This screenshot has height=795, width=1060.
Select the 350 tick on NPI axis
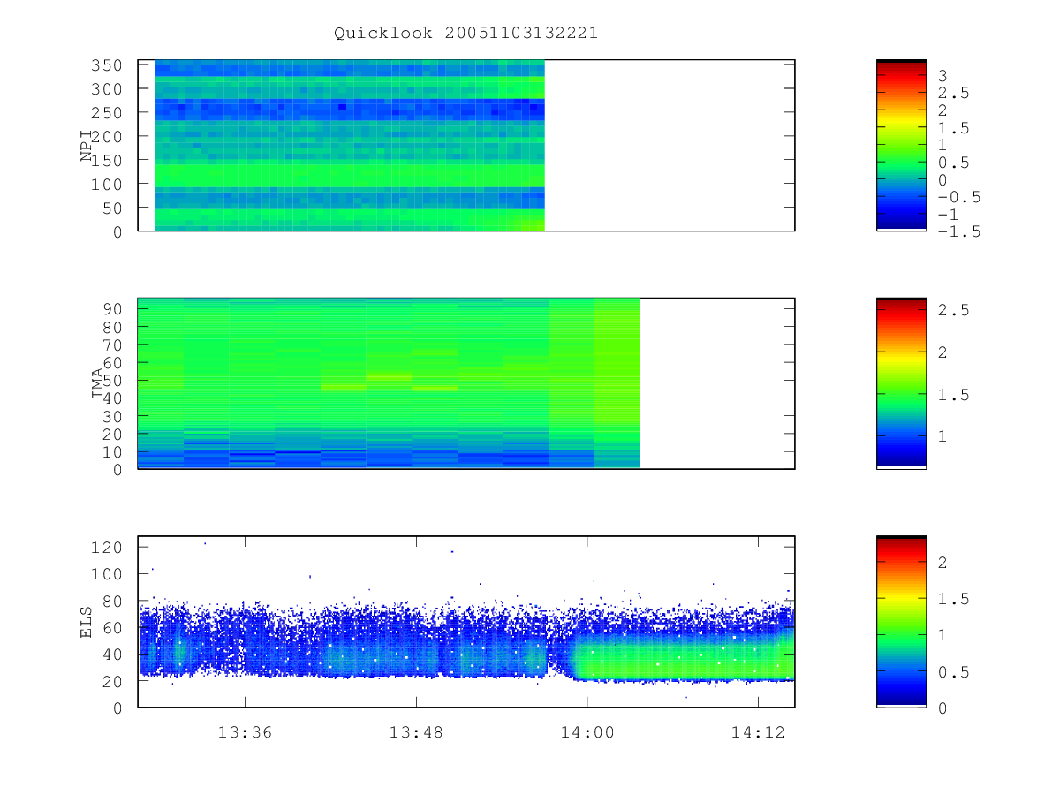(x=109, y=65)
